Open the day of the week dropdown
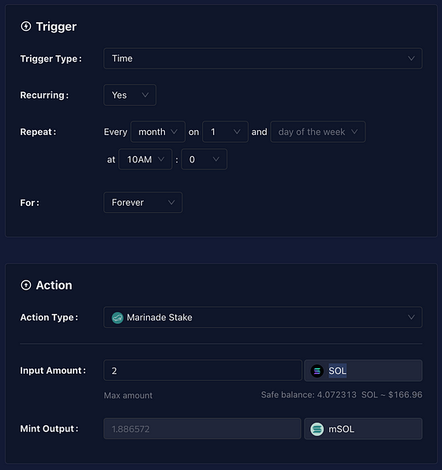Viewport: 442px width, 470px height. 318,132
